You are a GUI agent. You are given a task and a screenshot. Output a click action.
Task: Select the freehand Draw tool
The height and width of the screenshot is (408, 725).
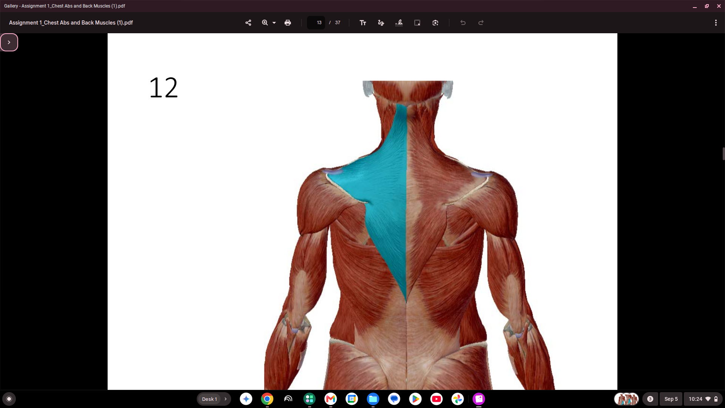coord(381,23)
